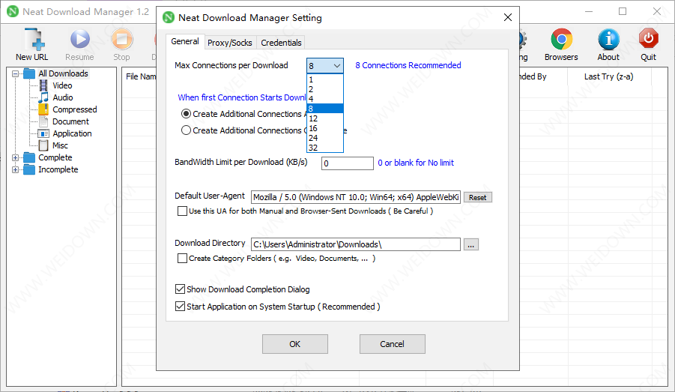
Task: Focus the Download Directory path field
Action: [356, 244]
